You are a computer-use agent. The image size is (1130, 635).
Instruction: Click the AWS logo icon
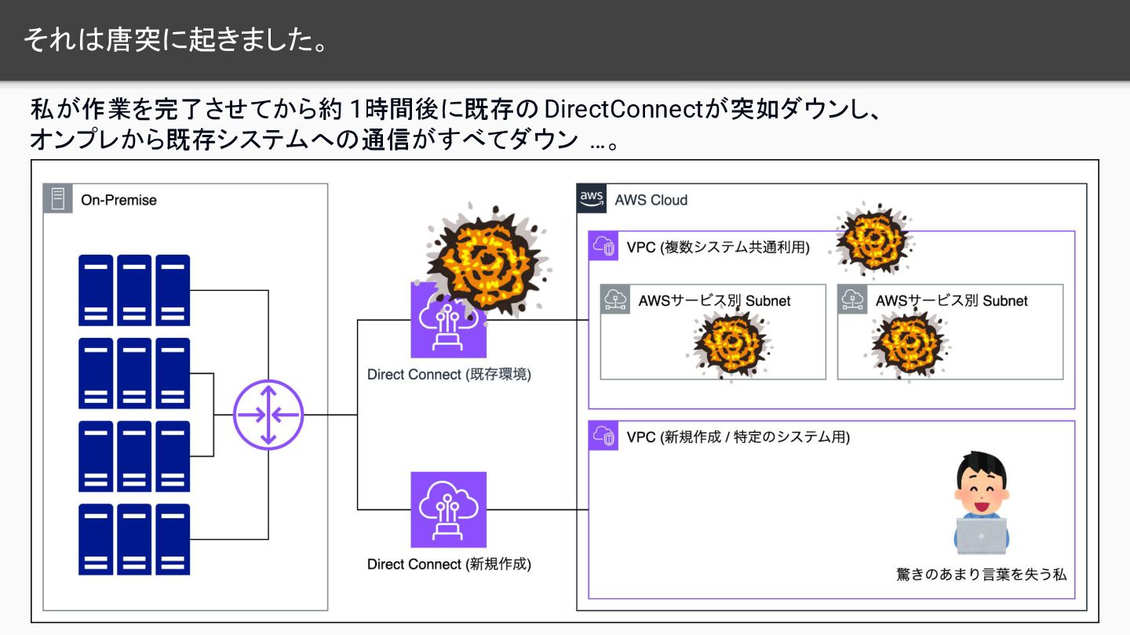tap(592, 198)
